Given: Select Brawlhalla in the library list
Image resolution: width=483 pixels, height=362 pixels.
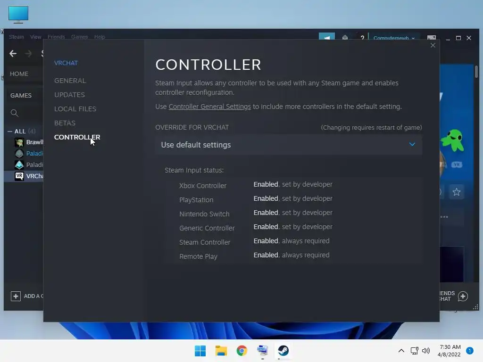Looking at the screenshot, I should (x=34, y=142).
